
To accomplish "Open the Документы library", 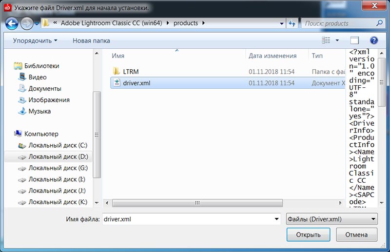I will pos(45,89).
